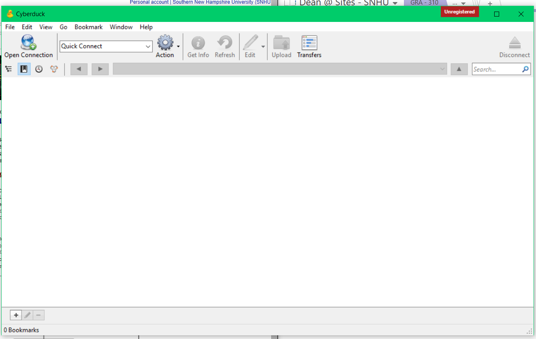Open the View menu

coord(46,27)
